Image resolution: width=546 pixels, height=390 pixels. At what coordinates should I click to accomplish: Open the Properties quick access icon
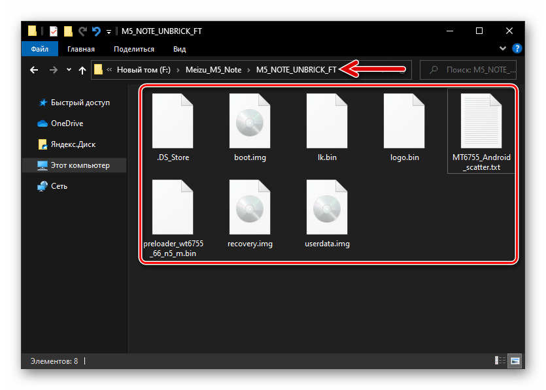tap(53, 31)
